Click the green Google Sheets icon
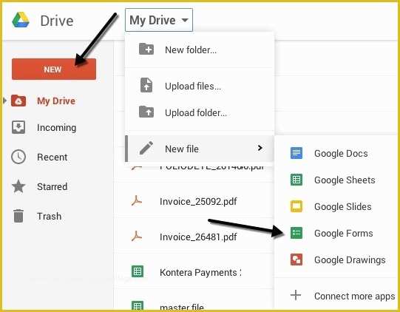Viewport: 400px width, 312px height. (296, 180)
